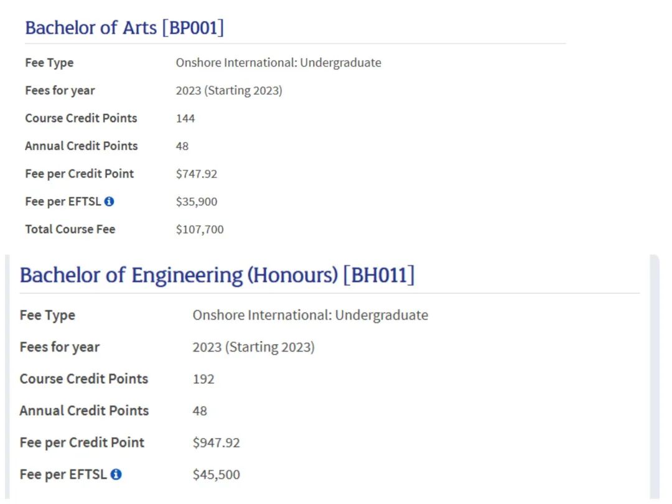The width and height of the screenshot is (672, 504).
Task: Select the $45,500 Fee per EFTSL amount
Action: (x=216, y=475)
